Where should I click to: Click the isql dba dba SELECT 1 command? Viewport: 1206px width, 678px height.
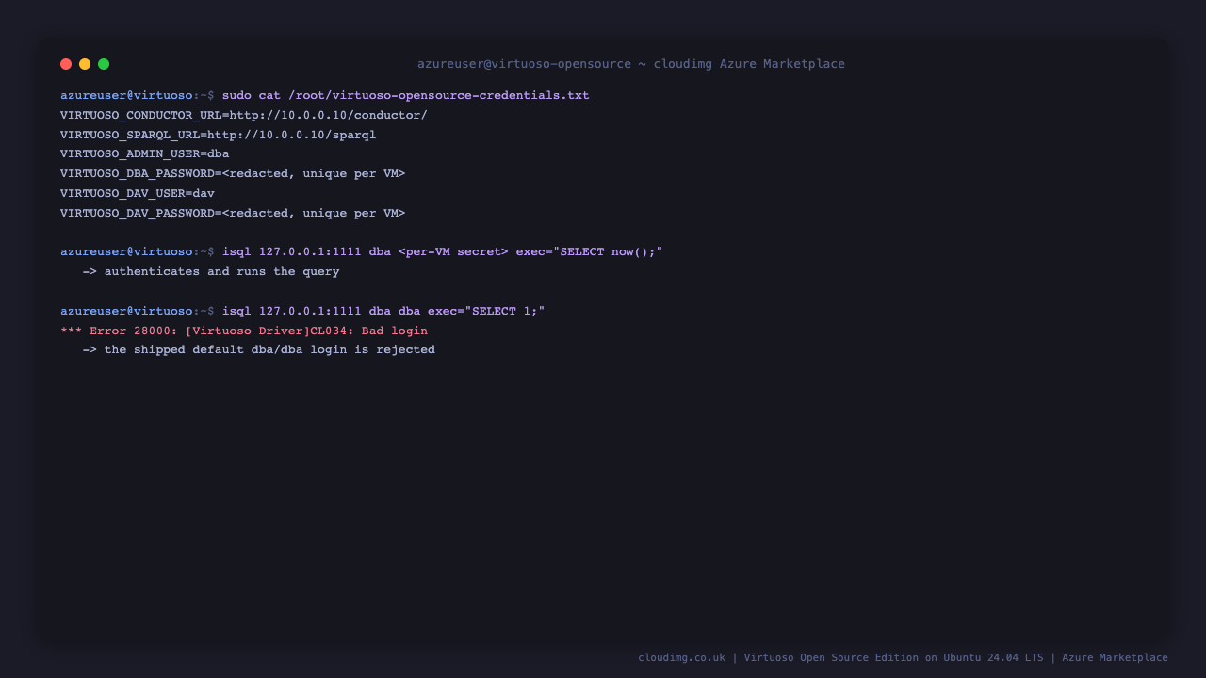pyautogui.click(x=303, y=312)
